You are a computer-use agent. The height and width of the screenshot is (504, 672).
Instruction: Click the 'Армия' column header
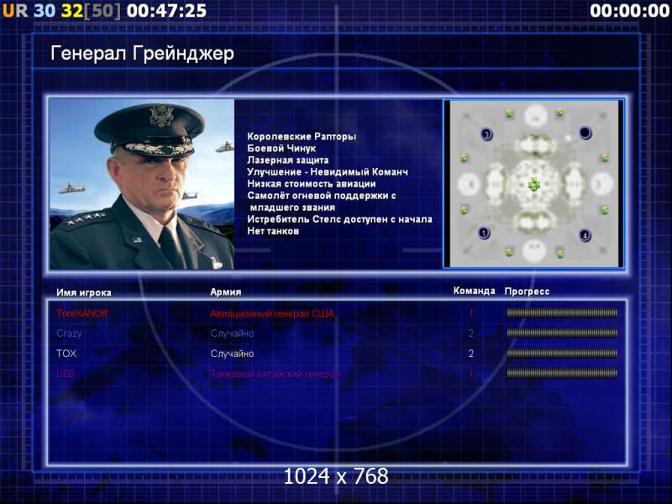(x=226, y=292)
